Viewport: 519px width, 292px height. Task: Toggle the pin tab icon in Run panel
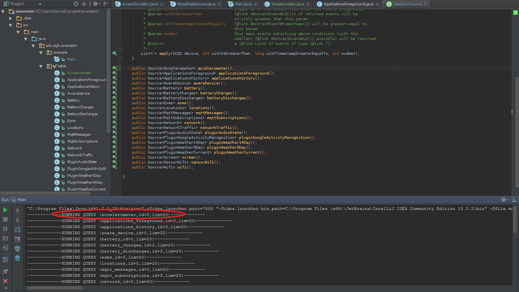coord(5,271)
